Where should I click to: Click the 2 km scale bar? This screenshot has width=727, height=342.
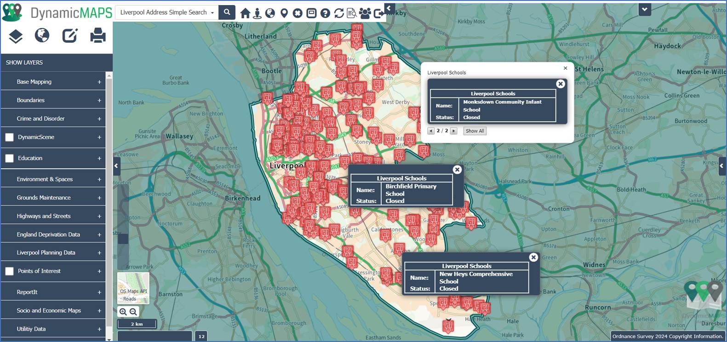137,324
